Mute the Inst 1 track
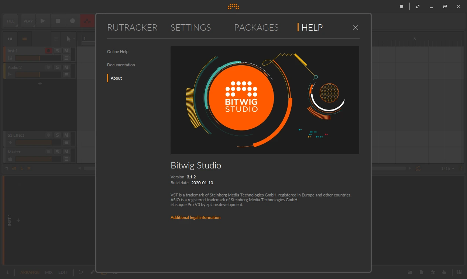Viewport: 467px width, 279px height. pos(66,50)
